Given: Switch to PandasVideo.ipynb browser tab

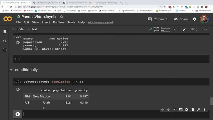Looking at the screenshot, I should point(16,3).
